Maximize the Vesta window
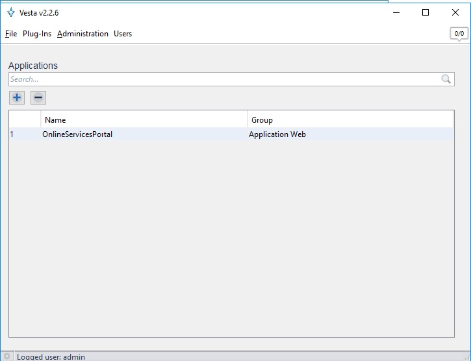The image size is (471, 361). click(426, 12)
